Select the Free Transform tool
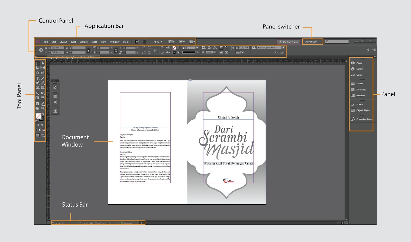The image size is (411, 242). point(43,93)
